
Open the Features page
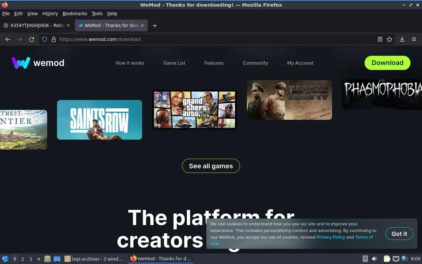point(214,63)
